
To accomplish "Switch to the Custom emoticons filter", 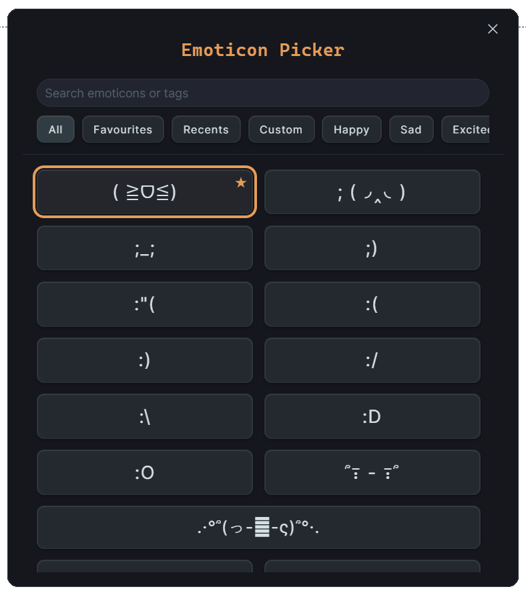I will click(x=281, y=129).
